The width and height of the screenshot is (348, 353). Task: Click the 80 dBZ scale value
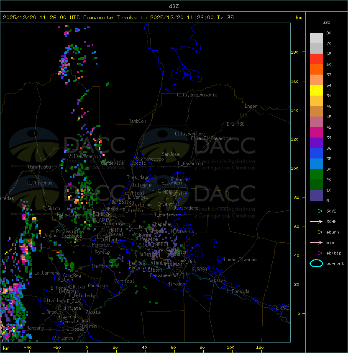click(329, 33)
